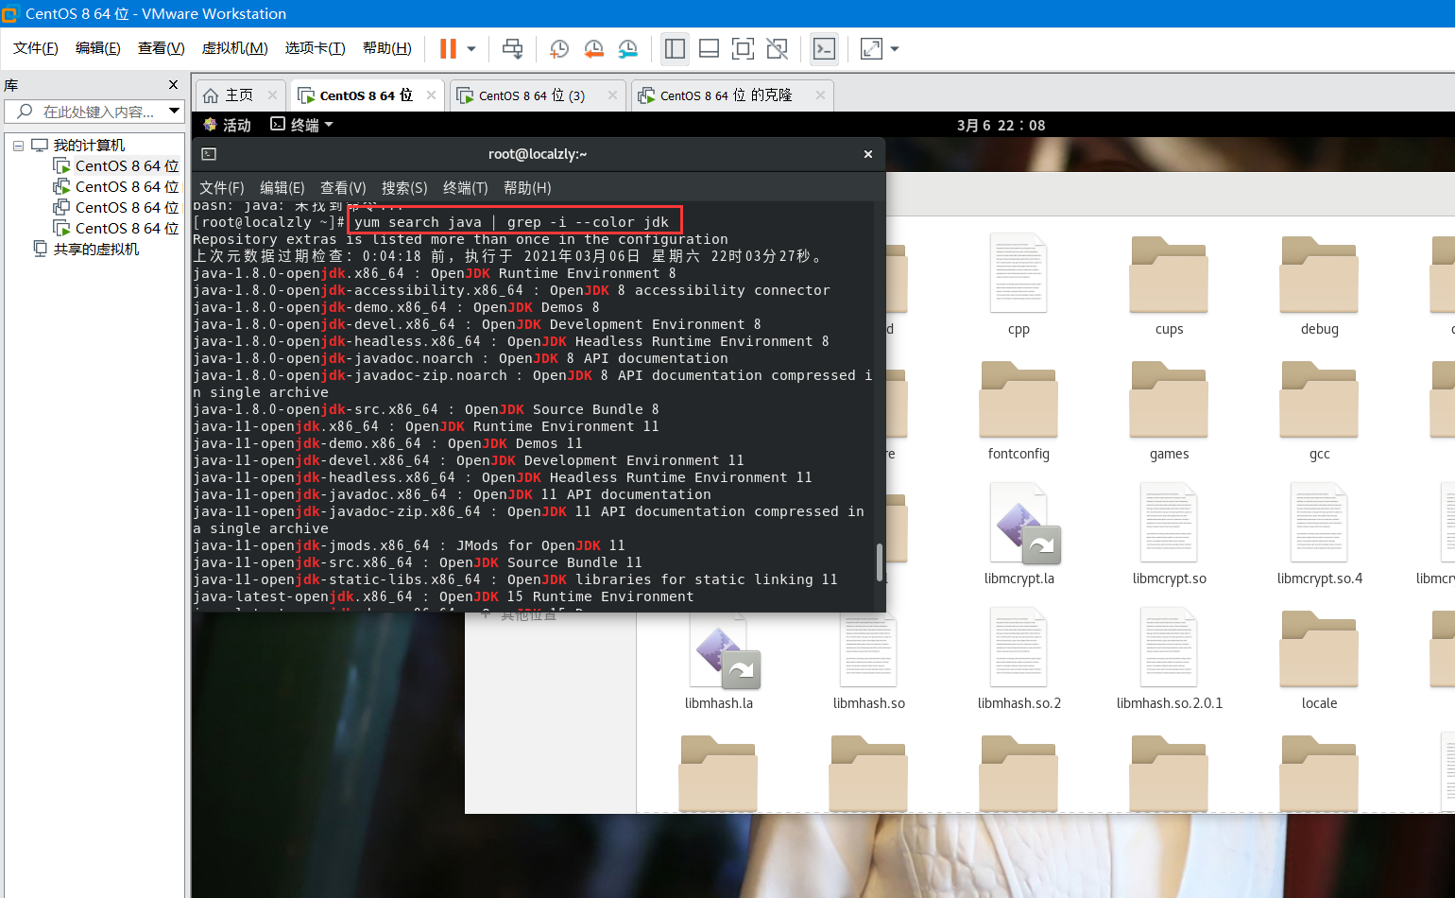Open the locale folder

1319,660
